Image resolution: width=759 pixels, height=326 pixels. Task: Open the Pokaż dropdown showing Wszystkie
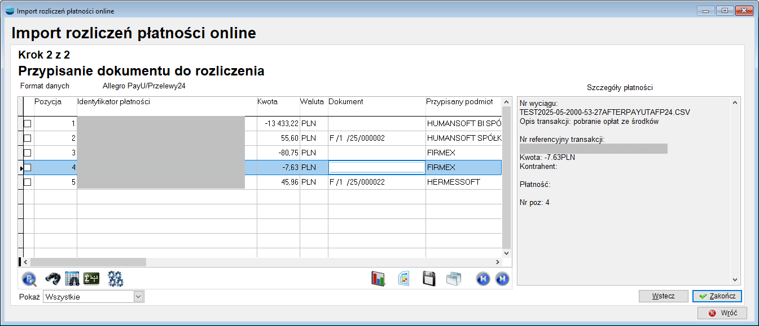pos(138,297)
